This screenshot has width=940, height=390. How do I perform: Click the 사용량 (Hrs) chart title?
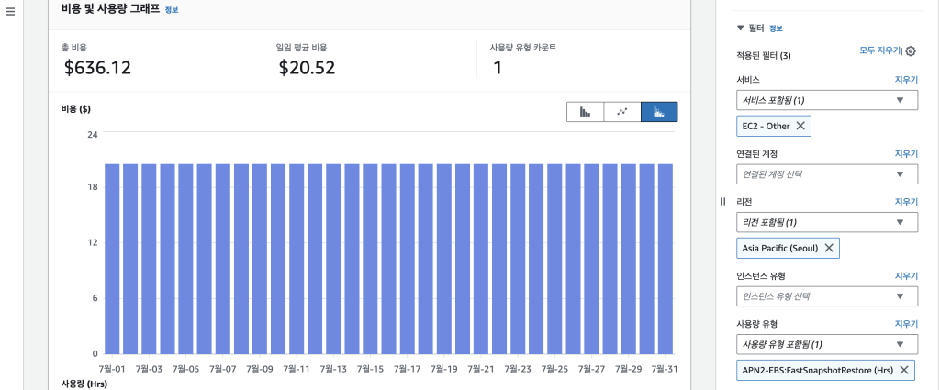coord(84,383)
